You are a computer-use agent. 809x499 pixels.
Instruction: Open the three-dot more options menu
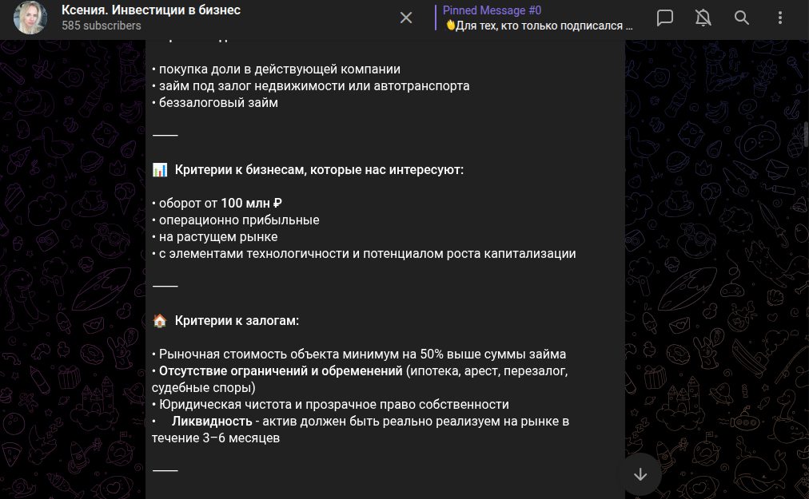tap(780, 18)
